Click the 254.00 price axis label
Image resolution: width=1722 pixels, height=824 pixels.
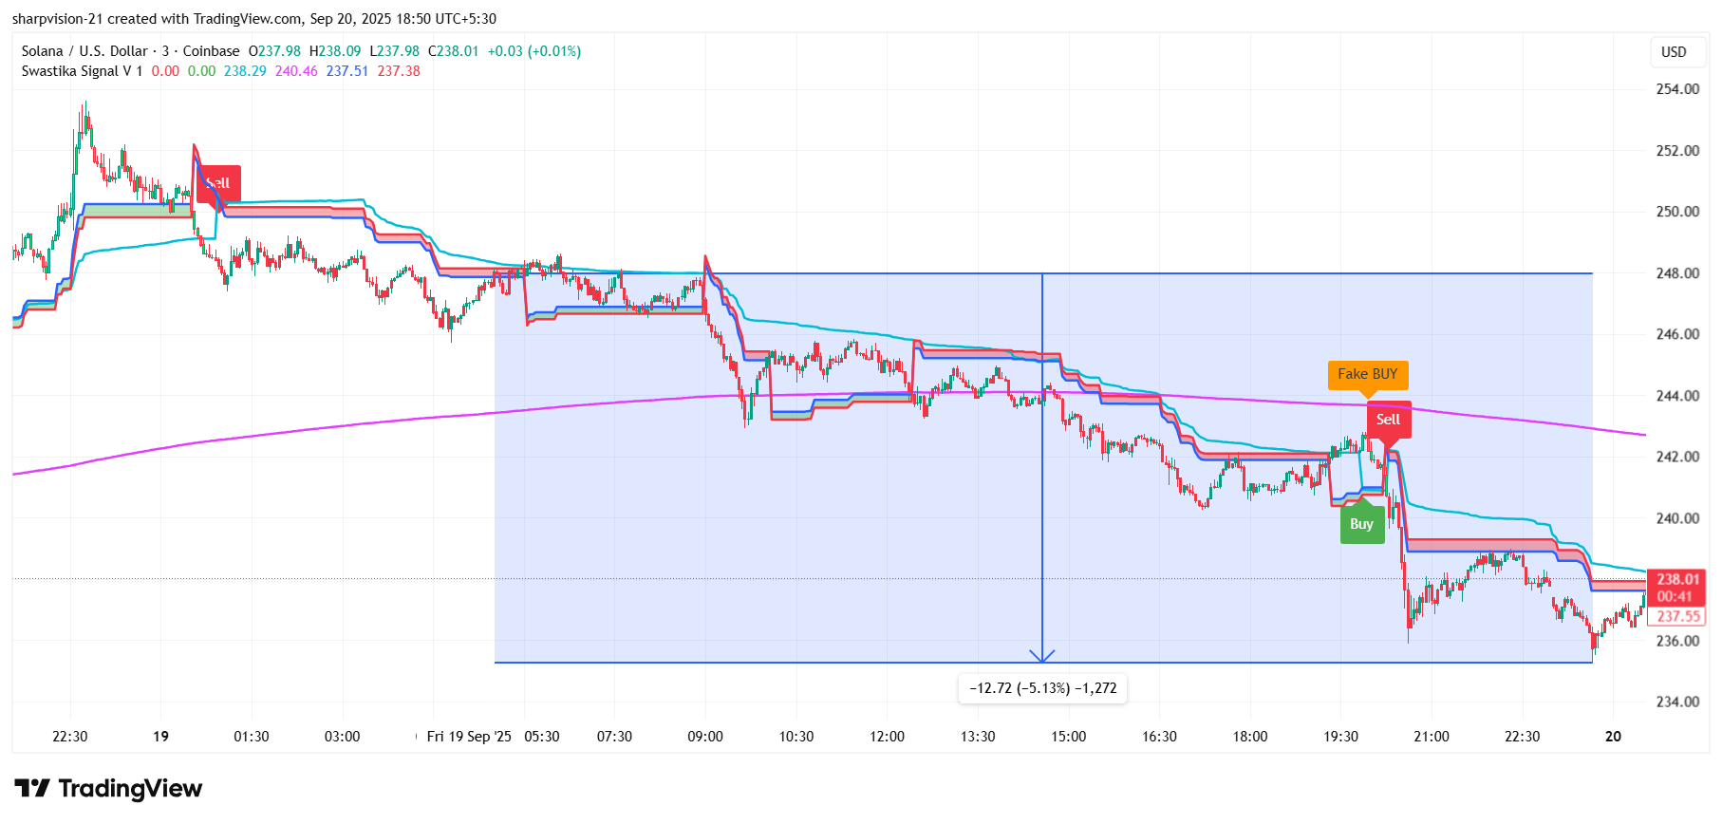tap(1677, 89)
